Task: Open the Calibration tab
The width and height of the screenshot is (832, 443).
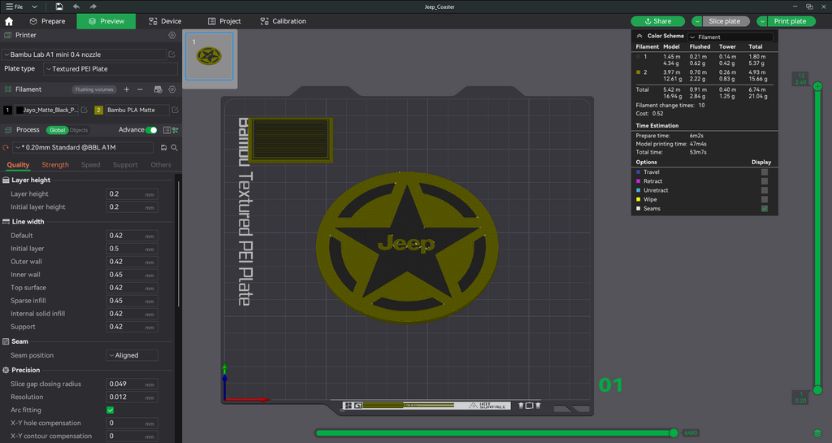Action: tap(283, 21)
